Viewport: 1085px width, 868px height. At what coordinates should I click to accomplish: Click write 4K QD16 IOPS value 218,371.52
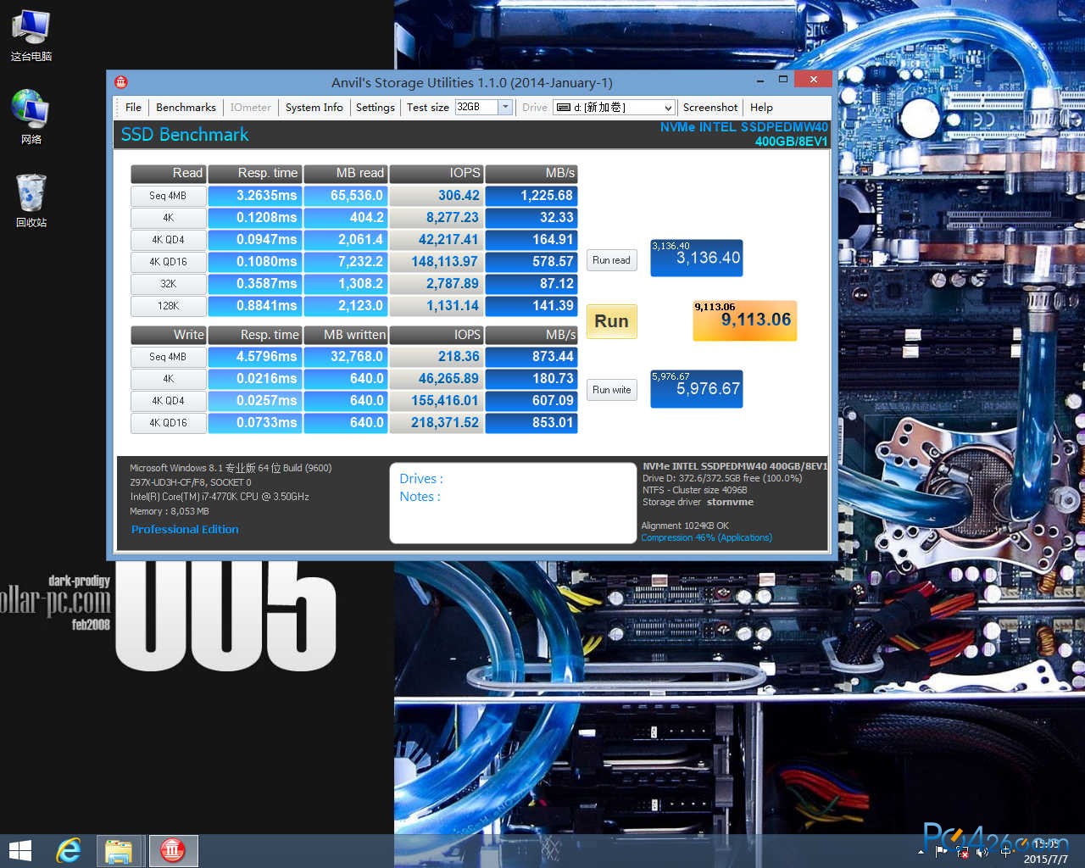[437, 423]
